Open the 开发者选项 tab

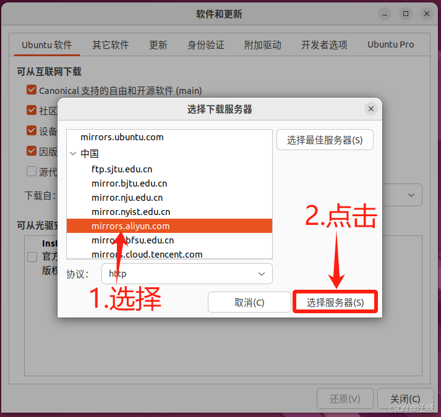324,44
